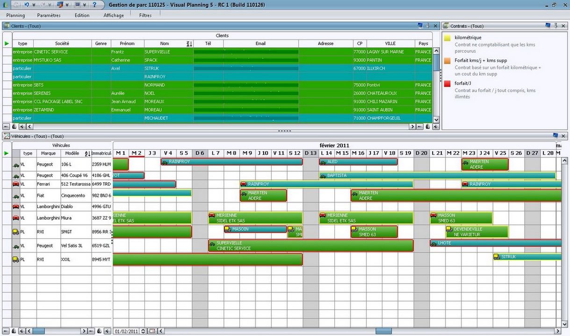Open the help question mark icon
Image resolution: width=570 pixels, height=336 pixels.
coord(94,4)
